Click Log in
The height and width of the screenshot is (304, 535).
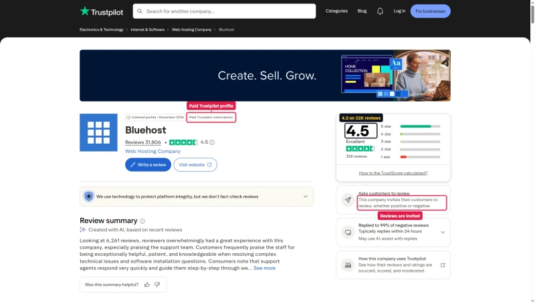(399, 11)
